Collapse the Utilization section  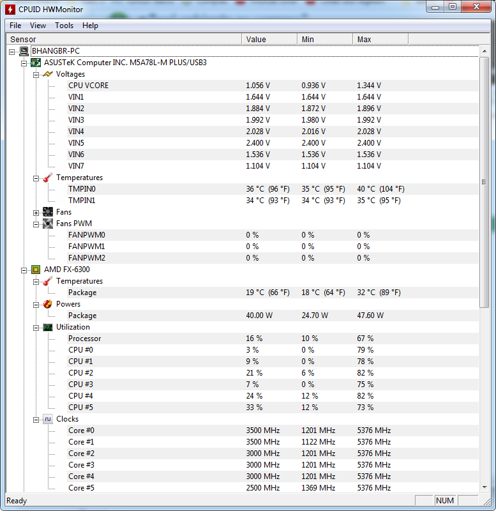36,328
